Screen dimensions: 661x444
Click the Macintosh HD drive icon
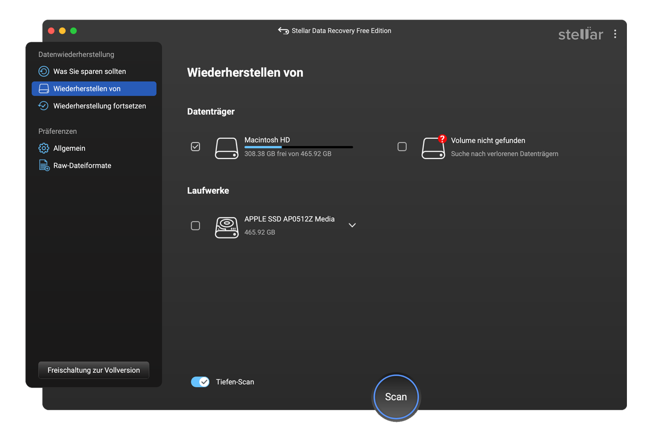[x=226, y=147]
